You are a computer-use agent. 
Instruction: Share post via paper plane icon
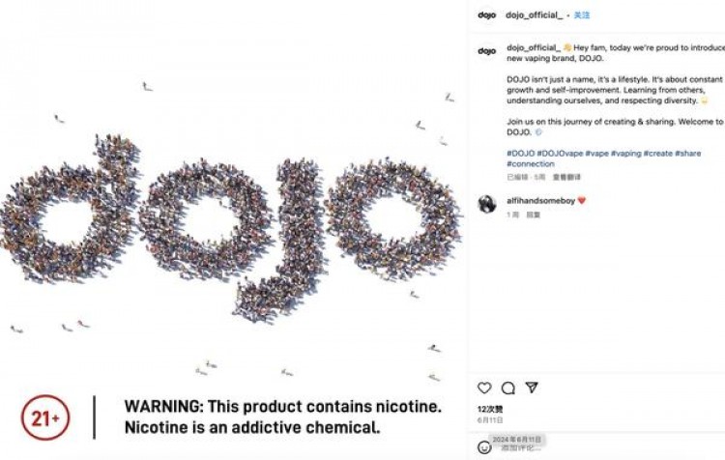click(531, 388)
